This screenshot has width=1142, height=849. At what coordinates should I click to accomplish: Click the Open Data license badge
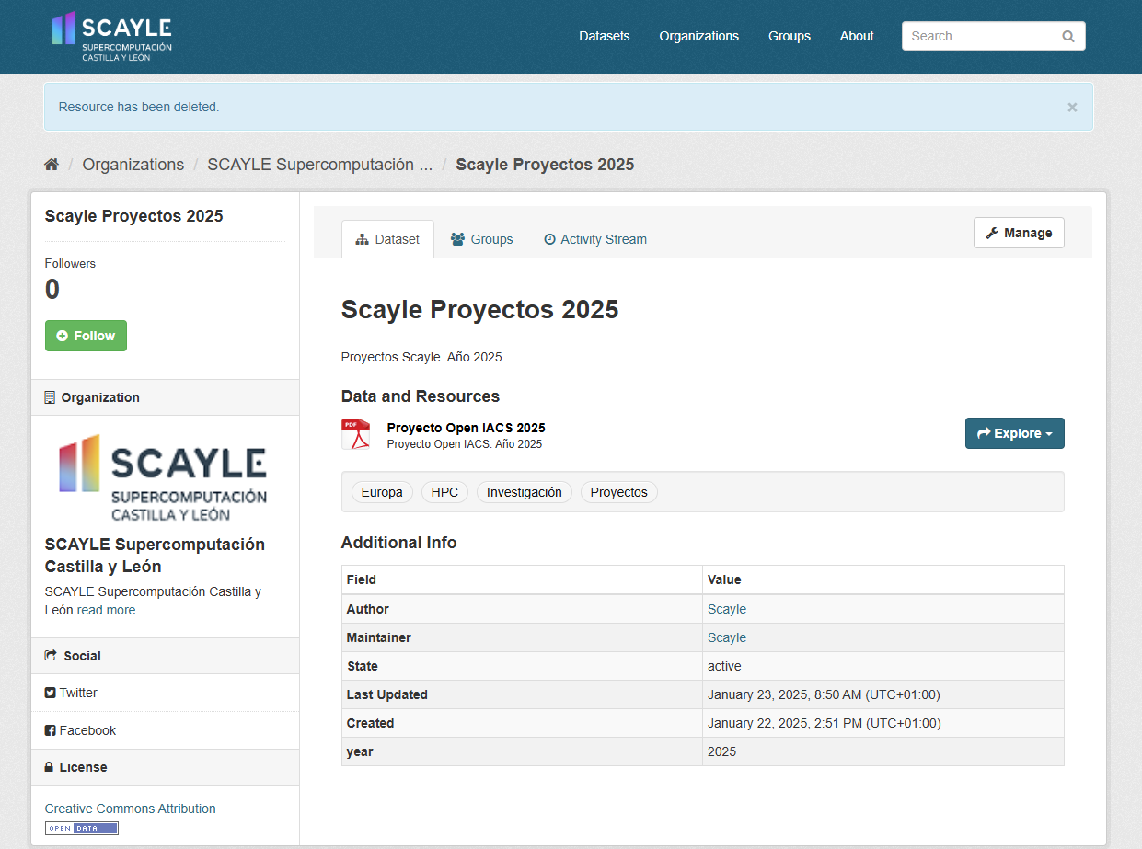pos(82,828)
